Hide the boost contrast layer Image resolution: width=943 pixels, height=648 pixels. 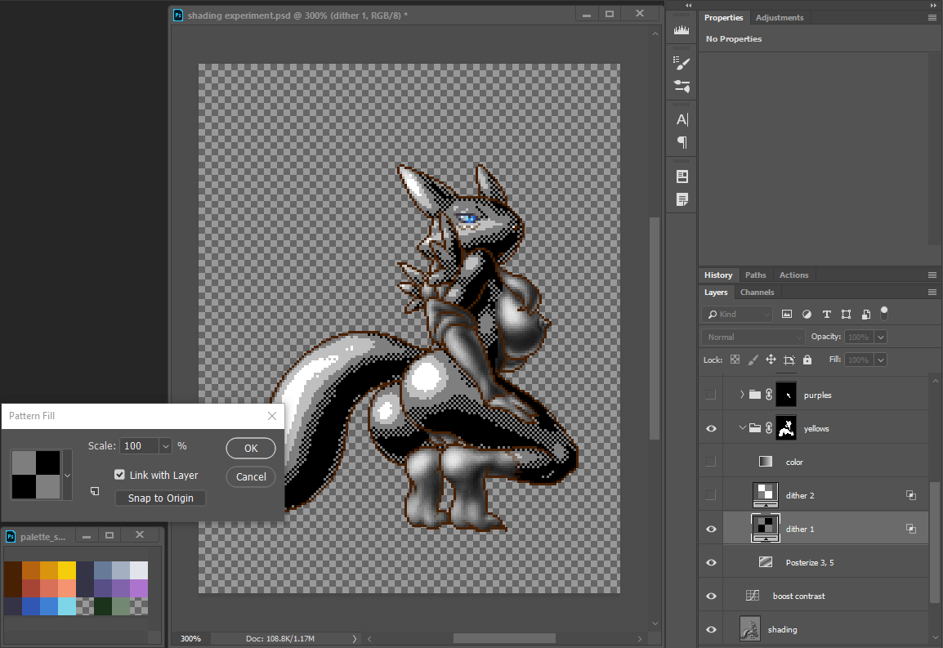tap(711, 597)
